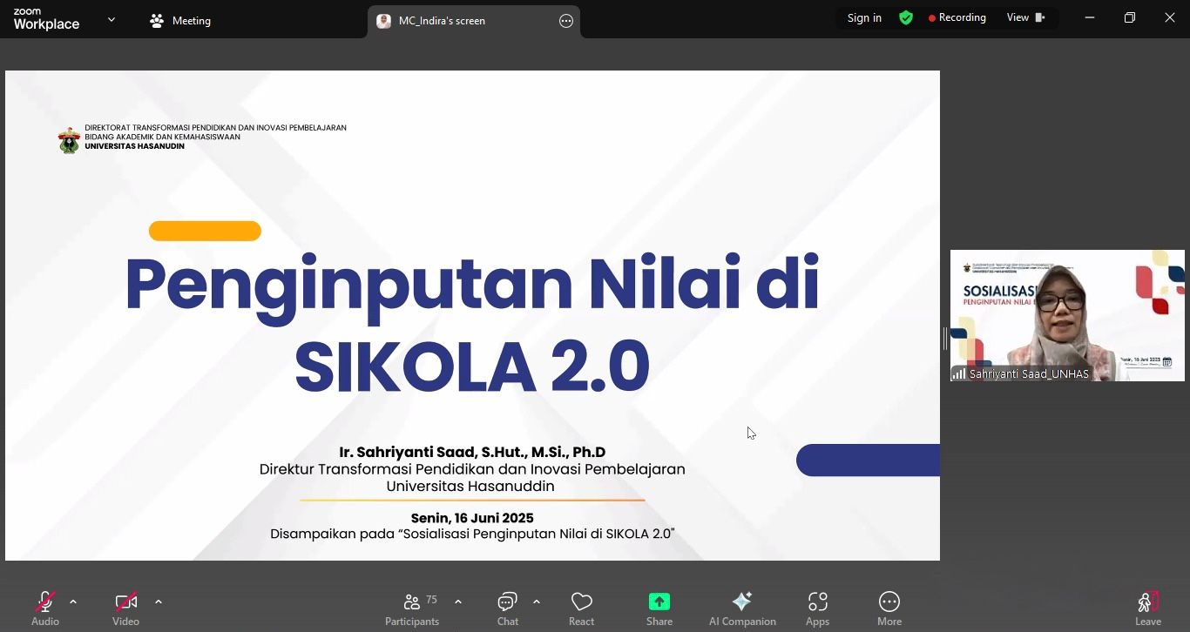Click Sahriyanti Saad_UNHAS's video thumbnail

[1067, 316]
